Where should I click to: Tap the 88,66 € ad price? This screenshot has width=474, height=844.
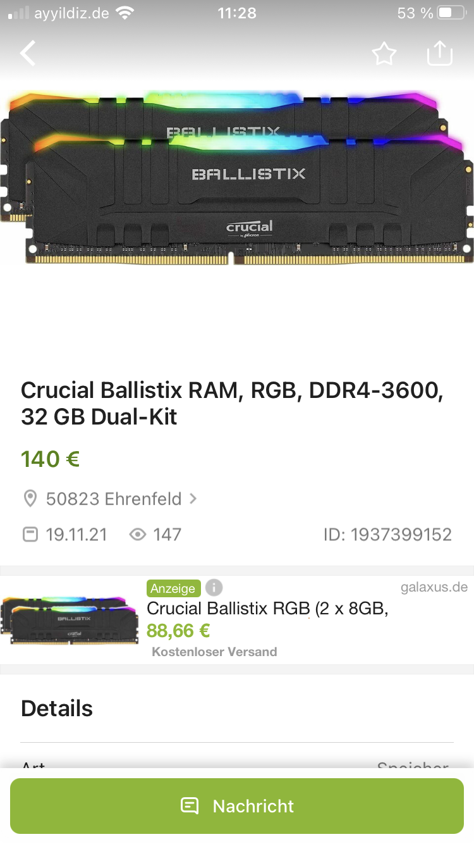[x=178, y=630]
